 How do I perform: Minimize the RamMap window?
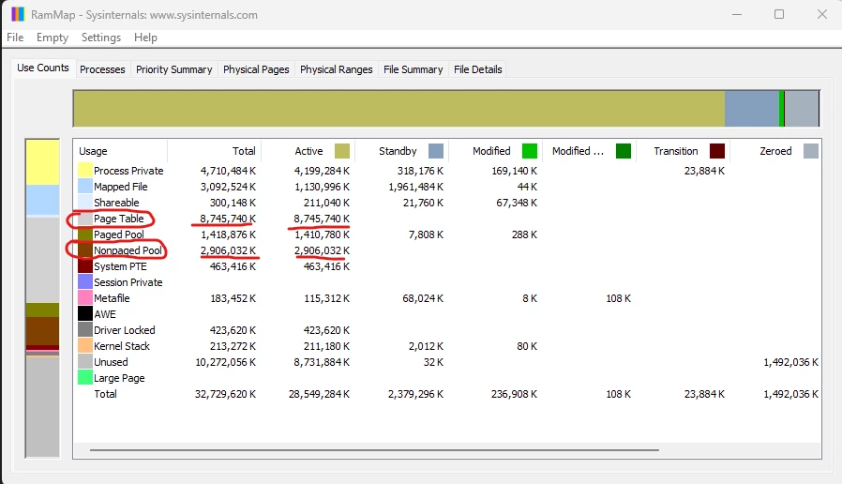(737, 14)
